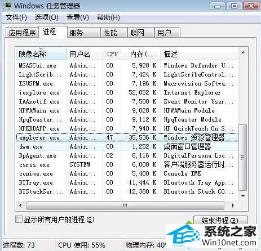Click the SYSTEM user name cell

click(x=79, y=164)
